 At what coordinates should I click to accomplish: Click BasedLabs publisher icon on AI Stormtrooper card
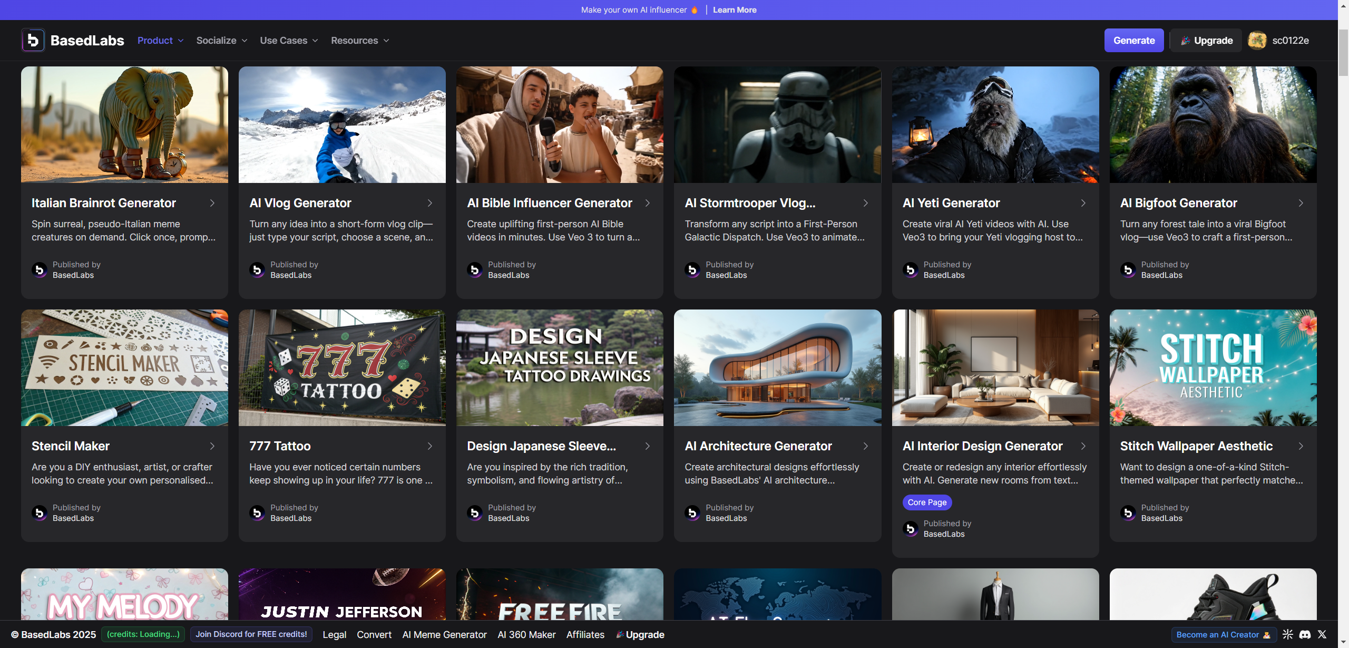click(692, 270)
